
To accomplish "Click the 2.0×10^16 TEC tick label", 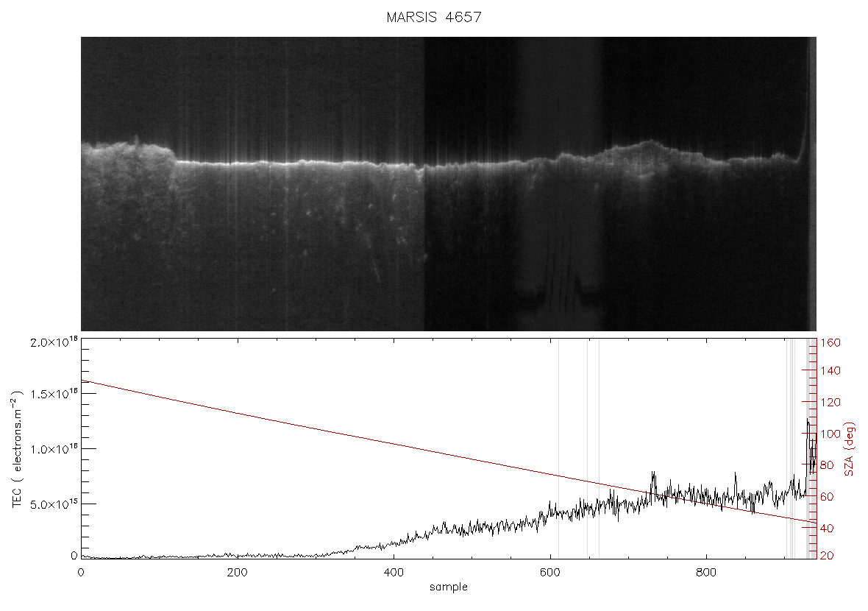I will pos(54,342).
